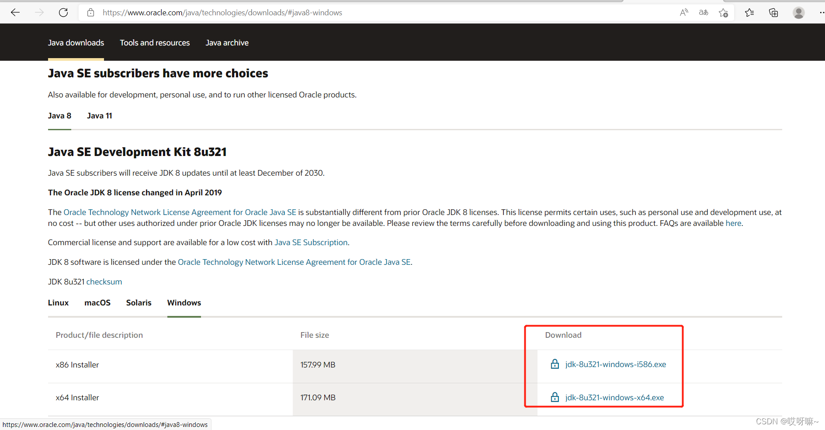The image size is (825, 430).
Task: Open the Collections icon
Action: pos(773,13)
